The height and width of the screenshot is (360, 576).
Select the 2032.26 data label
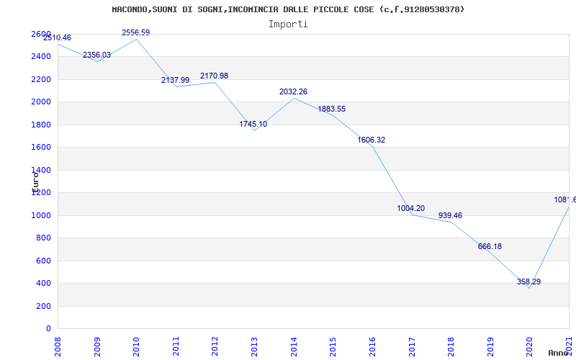coord(293,92)
